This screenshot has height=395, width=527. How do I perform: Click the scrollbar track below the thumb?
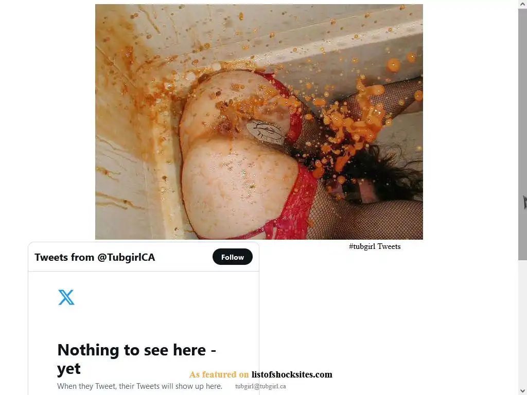523,322
